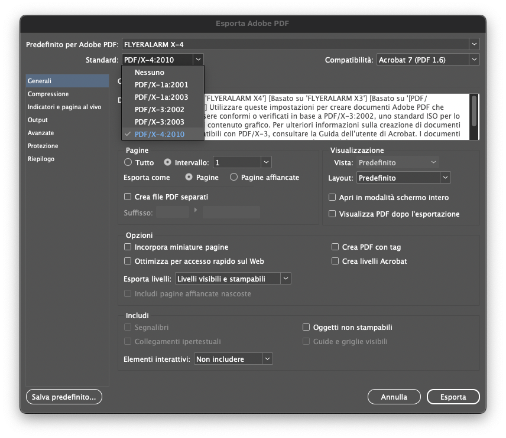Click the Salva predefinito button

(x=64, y=397)
